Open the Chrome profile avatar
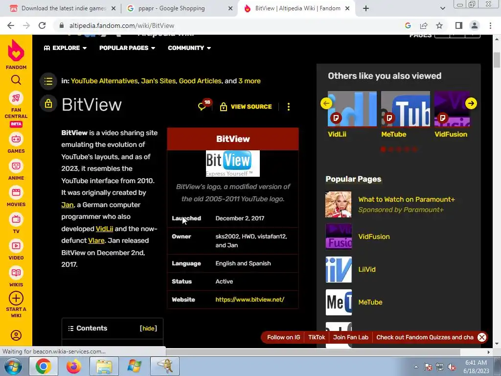This screenshot has width=501, height=376. pos(475,25)
